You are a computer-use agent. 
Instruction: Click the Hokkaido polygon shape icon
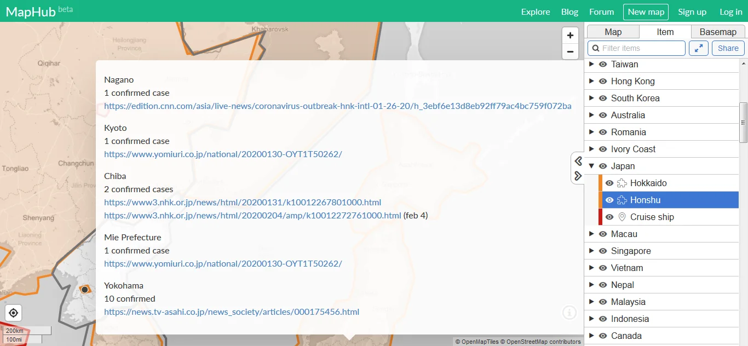click(622, 183)
